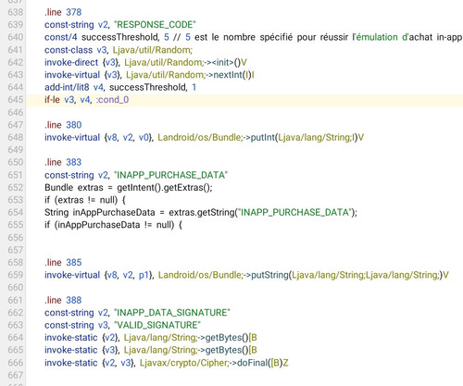Click line number 659 in gutter
This screenshot has width=463, height=386.
[x=16, y=275]
